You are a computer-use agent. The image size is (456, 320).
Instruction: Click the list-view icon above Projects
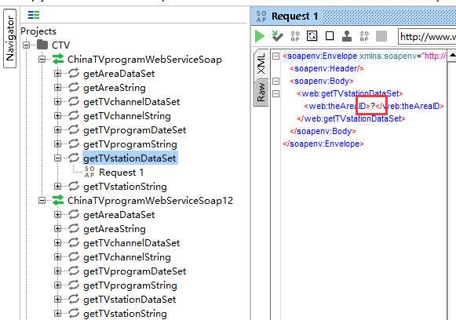pyautogui.click(x=34, y=15)
